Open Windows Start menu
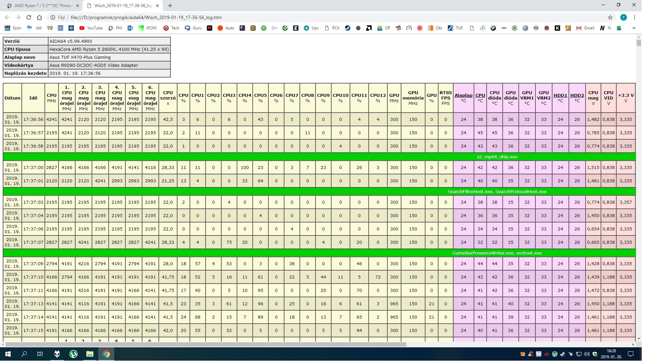This screenshot has height=362, width=645. tap(8, 354)
